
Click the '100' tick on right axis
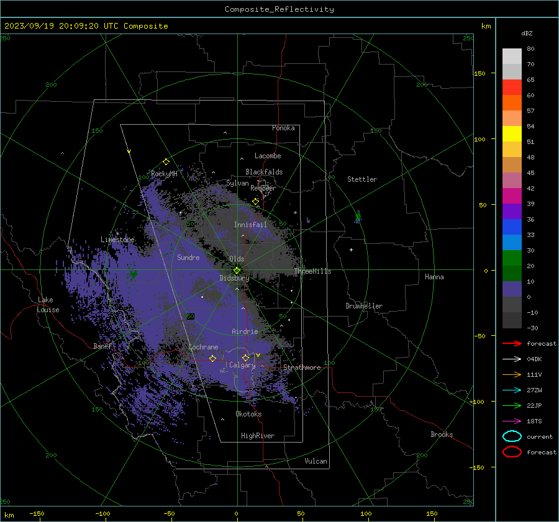pos(480,139)
